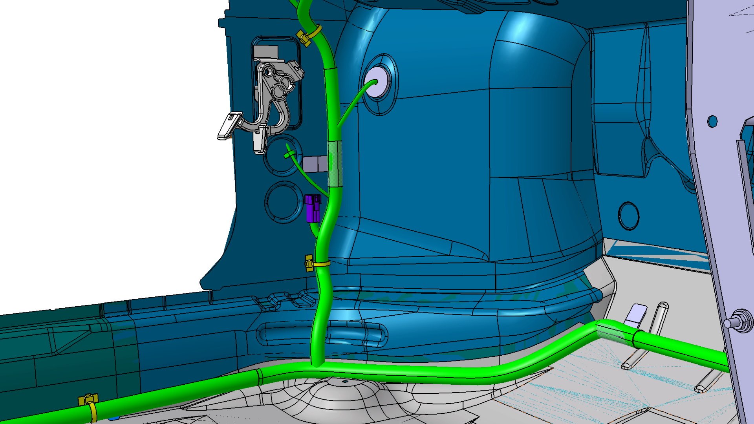This screenshot has width=754, height=424.
Task: Select yellow clip on vertical harness midsection
Action: (309, 263)
